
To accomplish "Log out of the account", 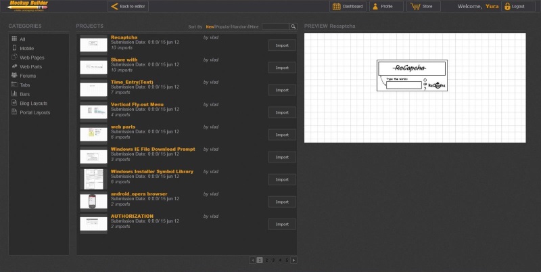I will coord(518,6).
